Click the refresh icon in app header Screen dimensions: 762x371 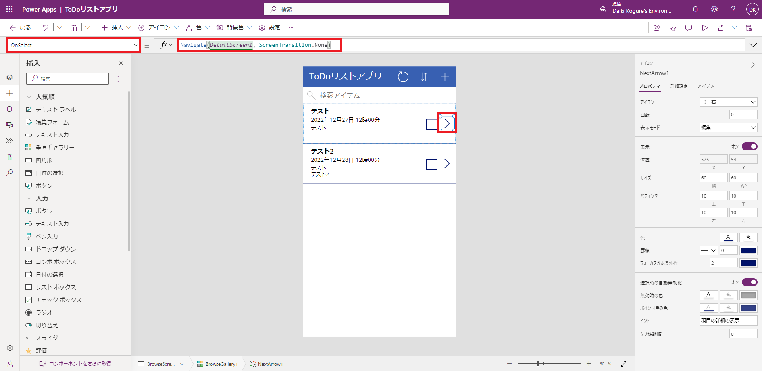point(403,77)
